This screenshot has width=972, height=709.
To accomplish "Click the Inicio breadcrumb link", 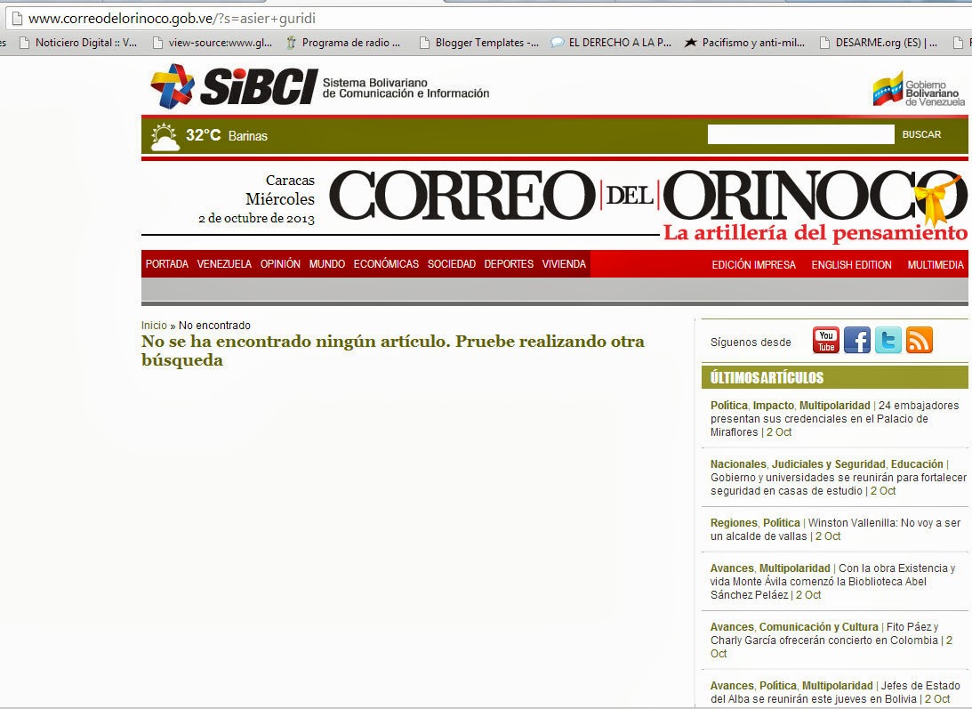I will tap(154, 325).
